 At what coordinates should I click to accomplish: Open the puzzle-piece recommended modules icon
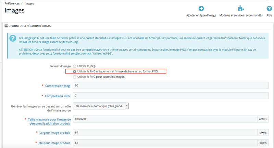coord(241,8)
